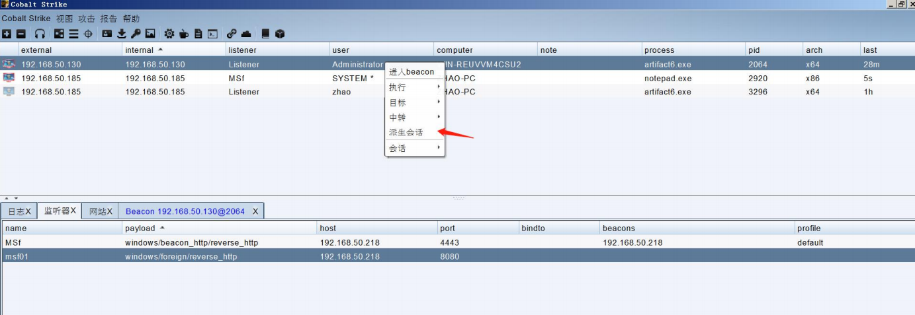Click the coffee cup Java applet icon
915x315 pixels.
click(184, 34)
